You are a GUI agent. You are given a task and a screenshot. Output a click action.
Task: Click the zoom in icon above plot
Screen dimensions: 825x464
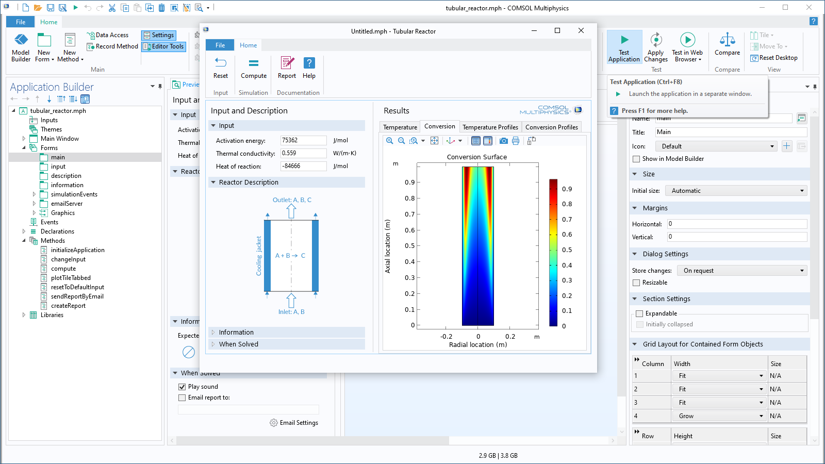(x=390, y=141)
